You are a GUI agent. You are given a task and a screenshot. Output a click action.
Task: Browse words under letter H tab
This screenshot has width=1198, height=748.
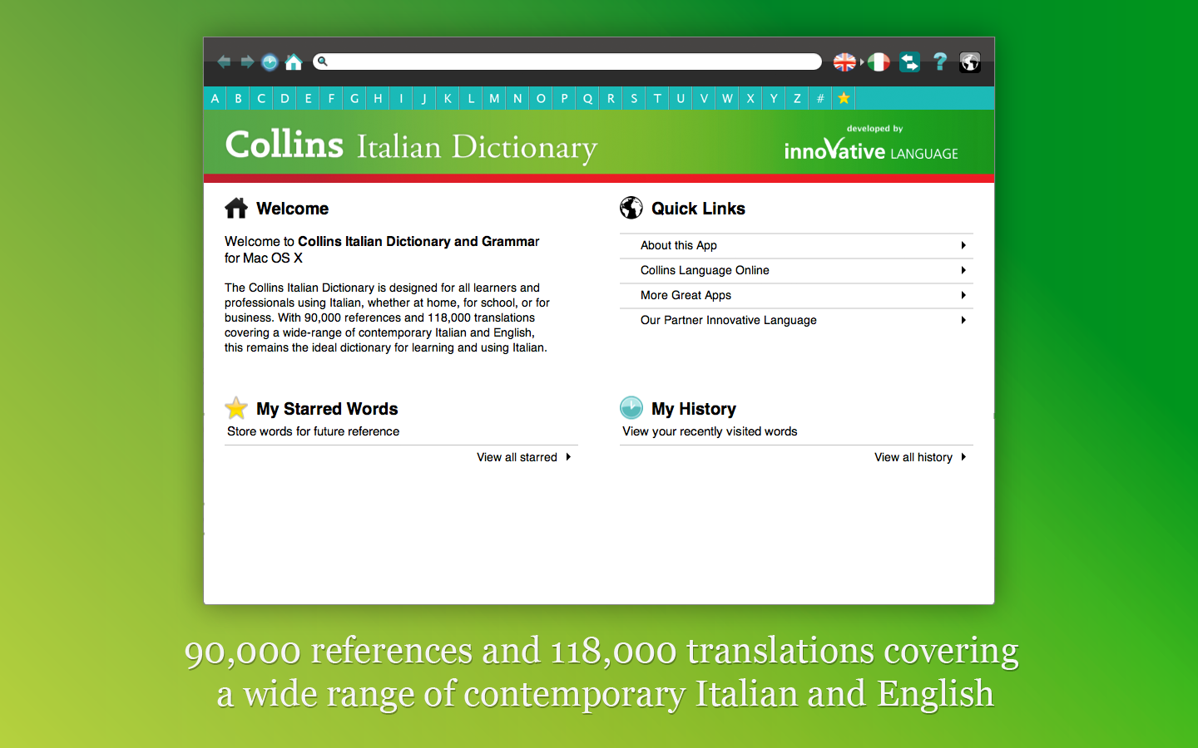378,98
